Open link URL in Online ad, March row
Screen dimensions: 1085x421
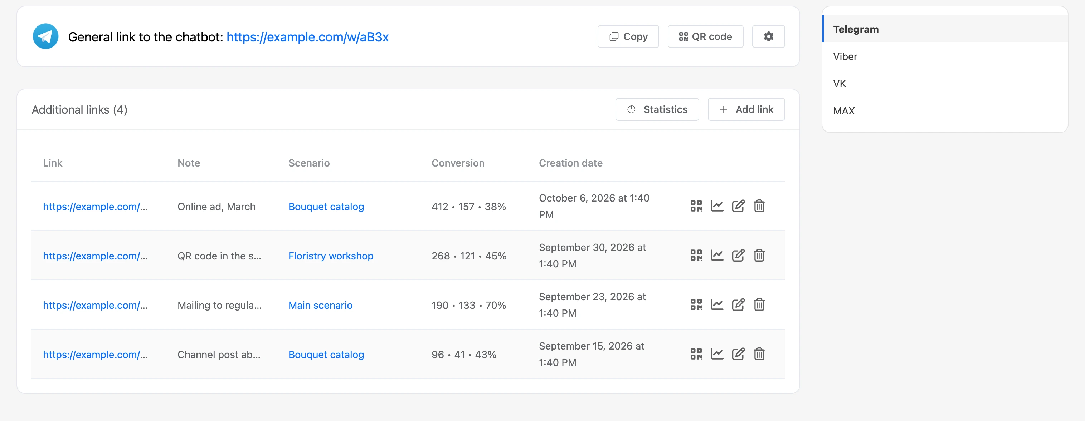coord(95,207)
